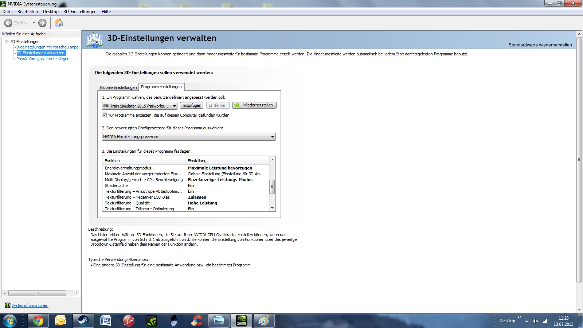
Task: Click the volume speaker tray icon
Action: [x=535, y=321]
